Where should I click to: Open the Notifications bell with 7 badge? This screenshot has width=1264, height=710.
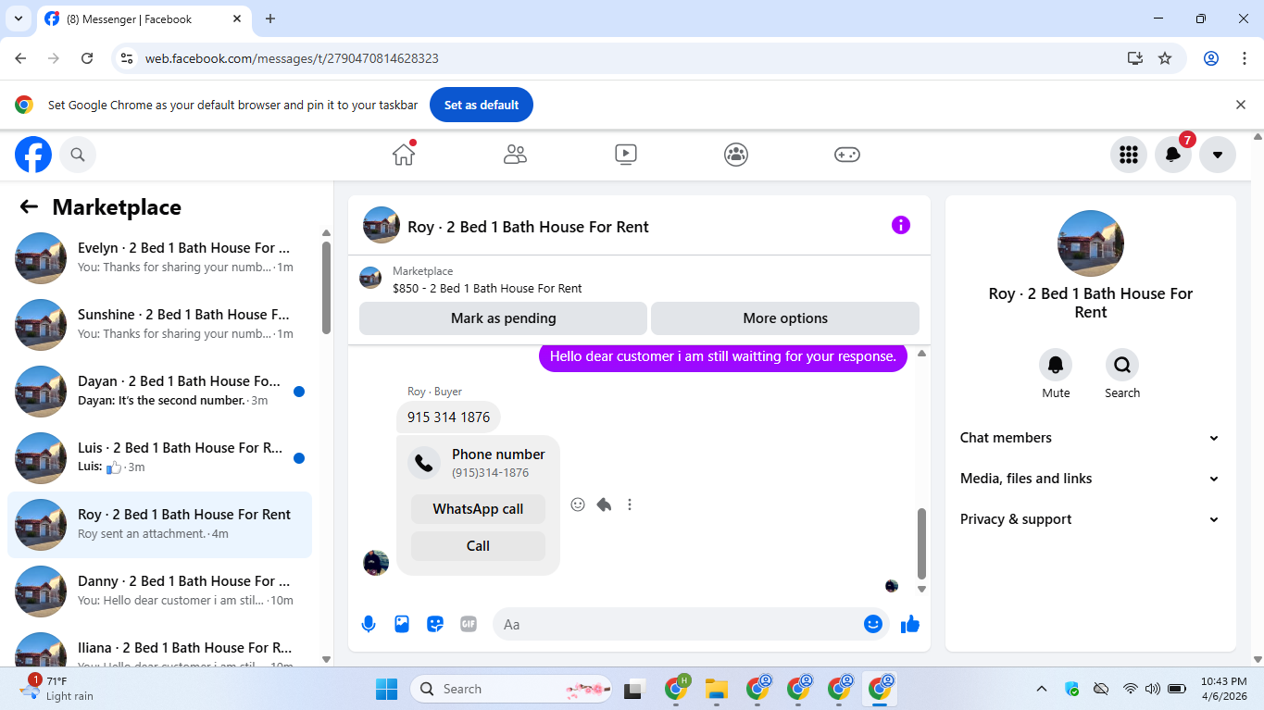(1172, 155)
